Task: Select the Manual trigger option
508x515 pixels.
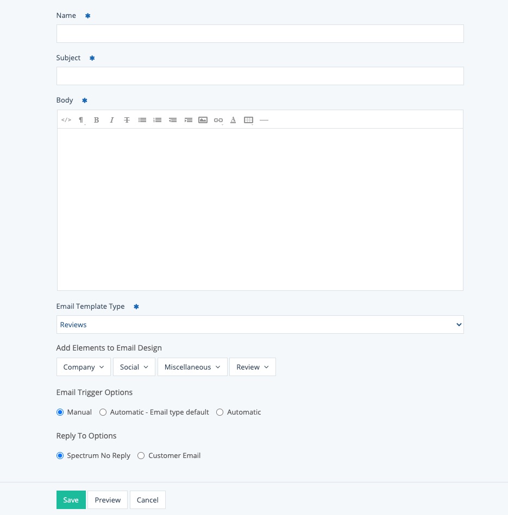Action: point(60,412)
